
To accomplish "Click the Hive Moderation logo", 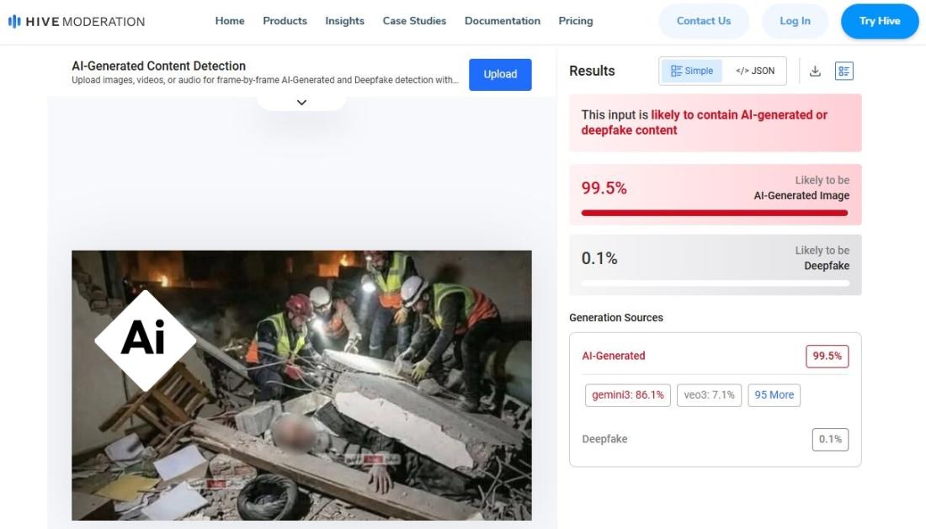I will (x=76, y=21).
